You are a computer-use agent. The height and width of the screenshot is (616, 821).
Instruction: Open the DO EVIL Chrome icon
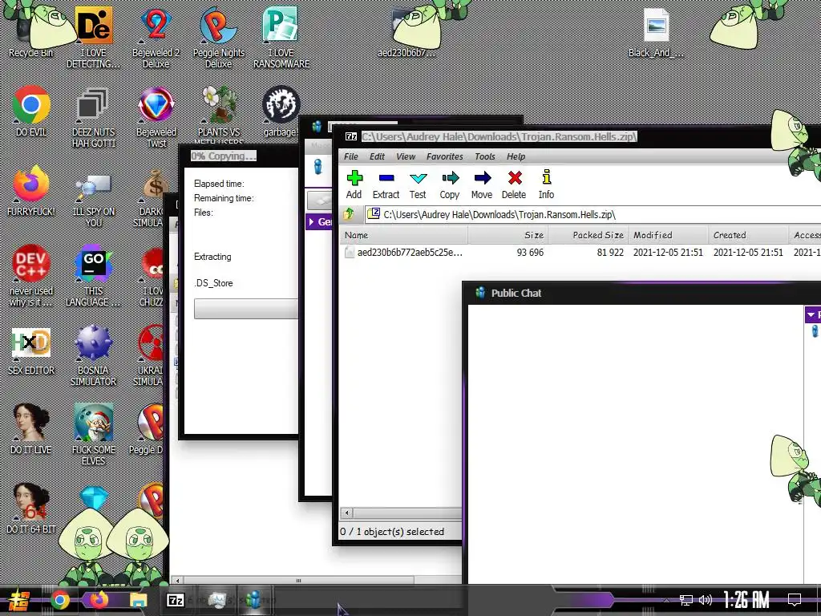coord(31,111)
